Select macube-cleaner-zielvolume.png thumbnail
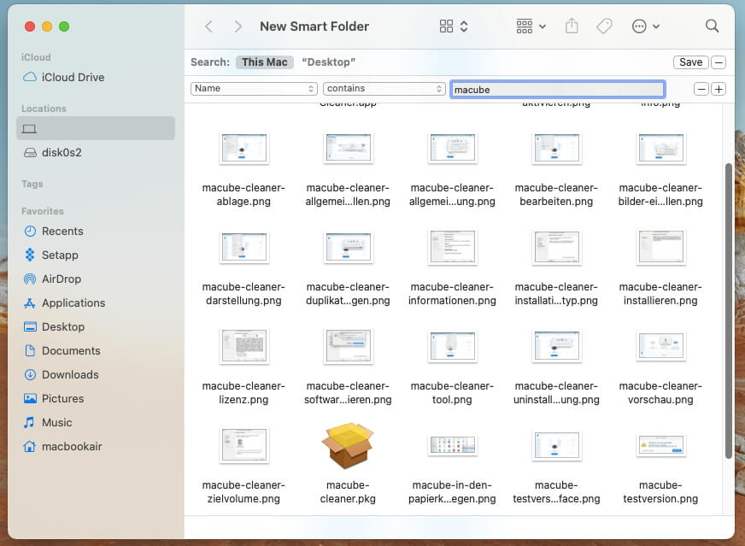 click(243, 445)
